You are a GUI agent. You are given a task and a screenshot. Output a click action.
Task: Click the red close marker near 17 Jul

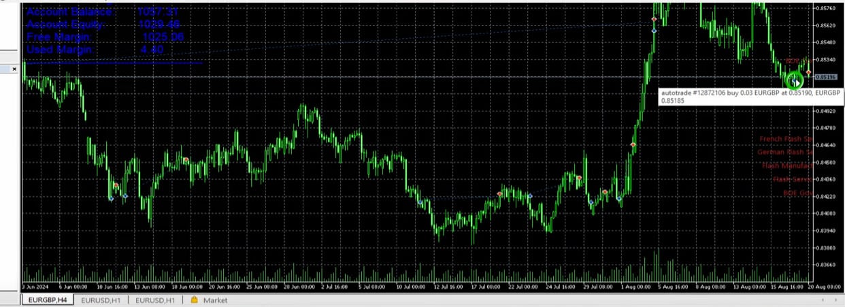point(500,194)
